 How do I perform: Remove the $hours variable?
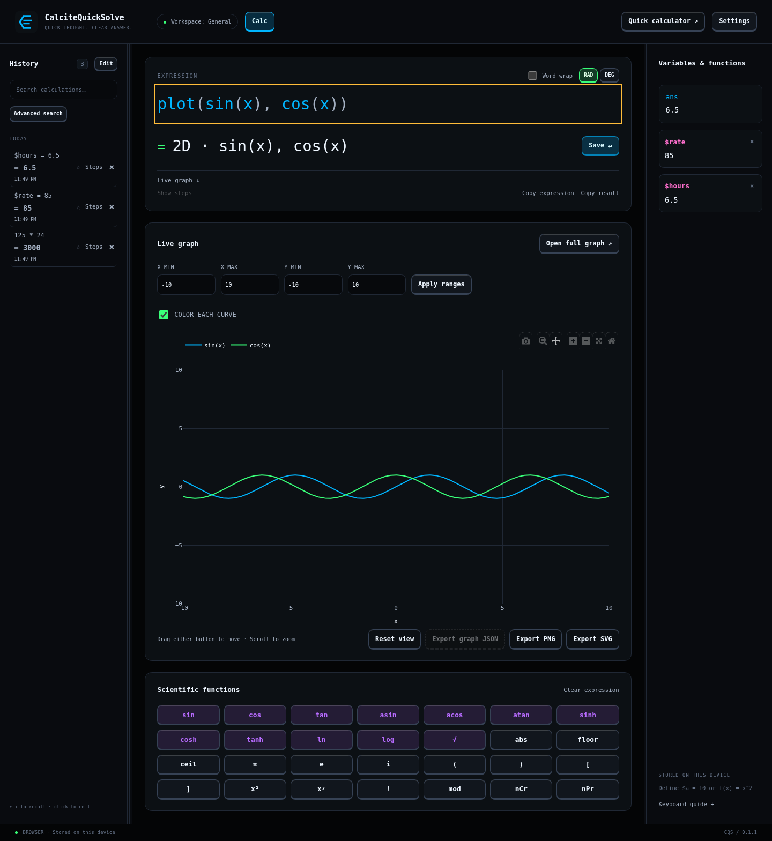point(752,186)
